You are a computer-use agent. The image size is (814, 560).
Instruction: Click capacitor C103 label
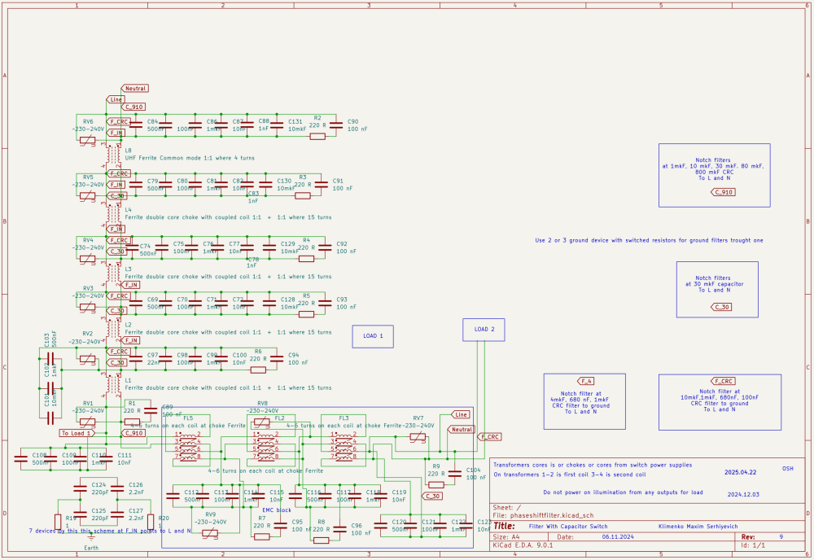[46, 340]
